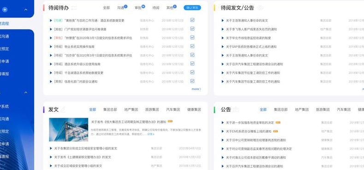Screen dimensions: 364x170
Task: Click NEW badge after 关于进一步加强各地资金审批的决定
Action: point(278,122)
